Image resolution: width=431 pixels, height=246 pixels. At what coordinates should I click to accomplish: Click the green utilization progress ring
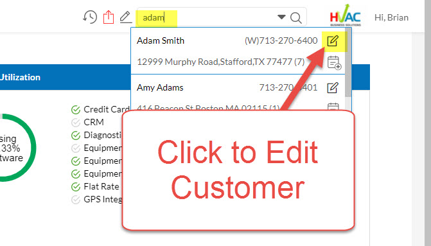pyautogui.click(x=33, y=148)
